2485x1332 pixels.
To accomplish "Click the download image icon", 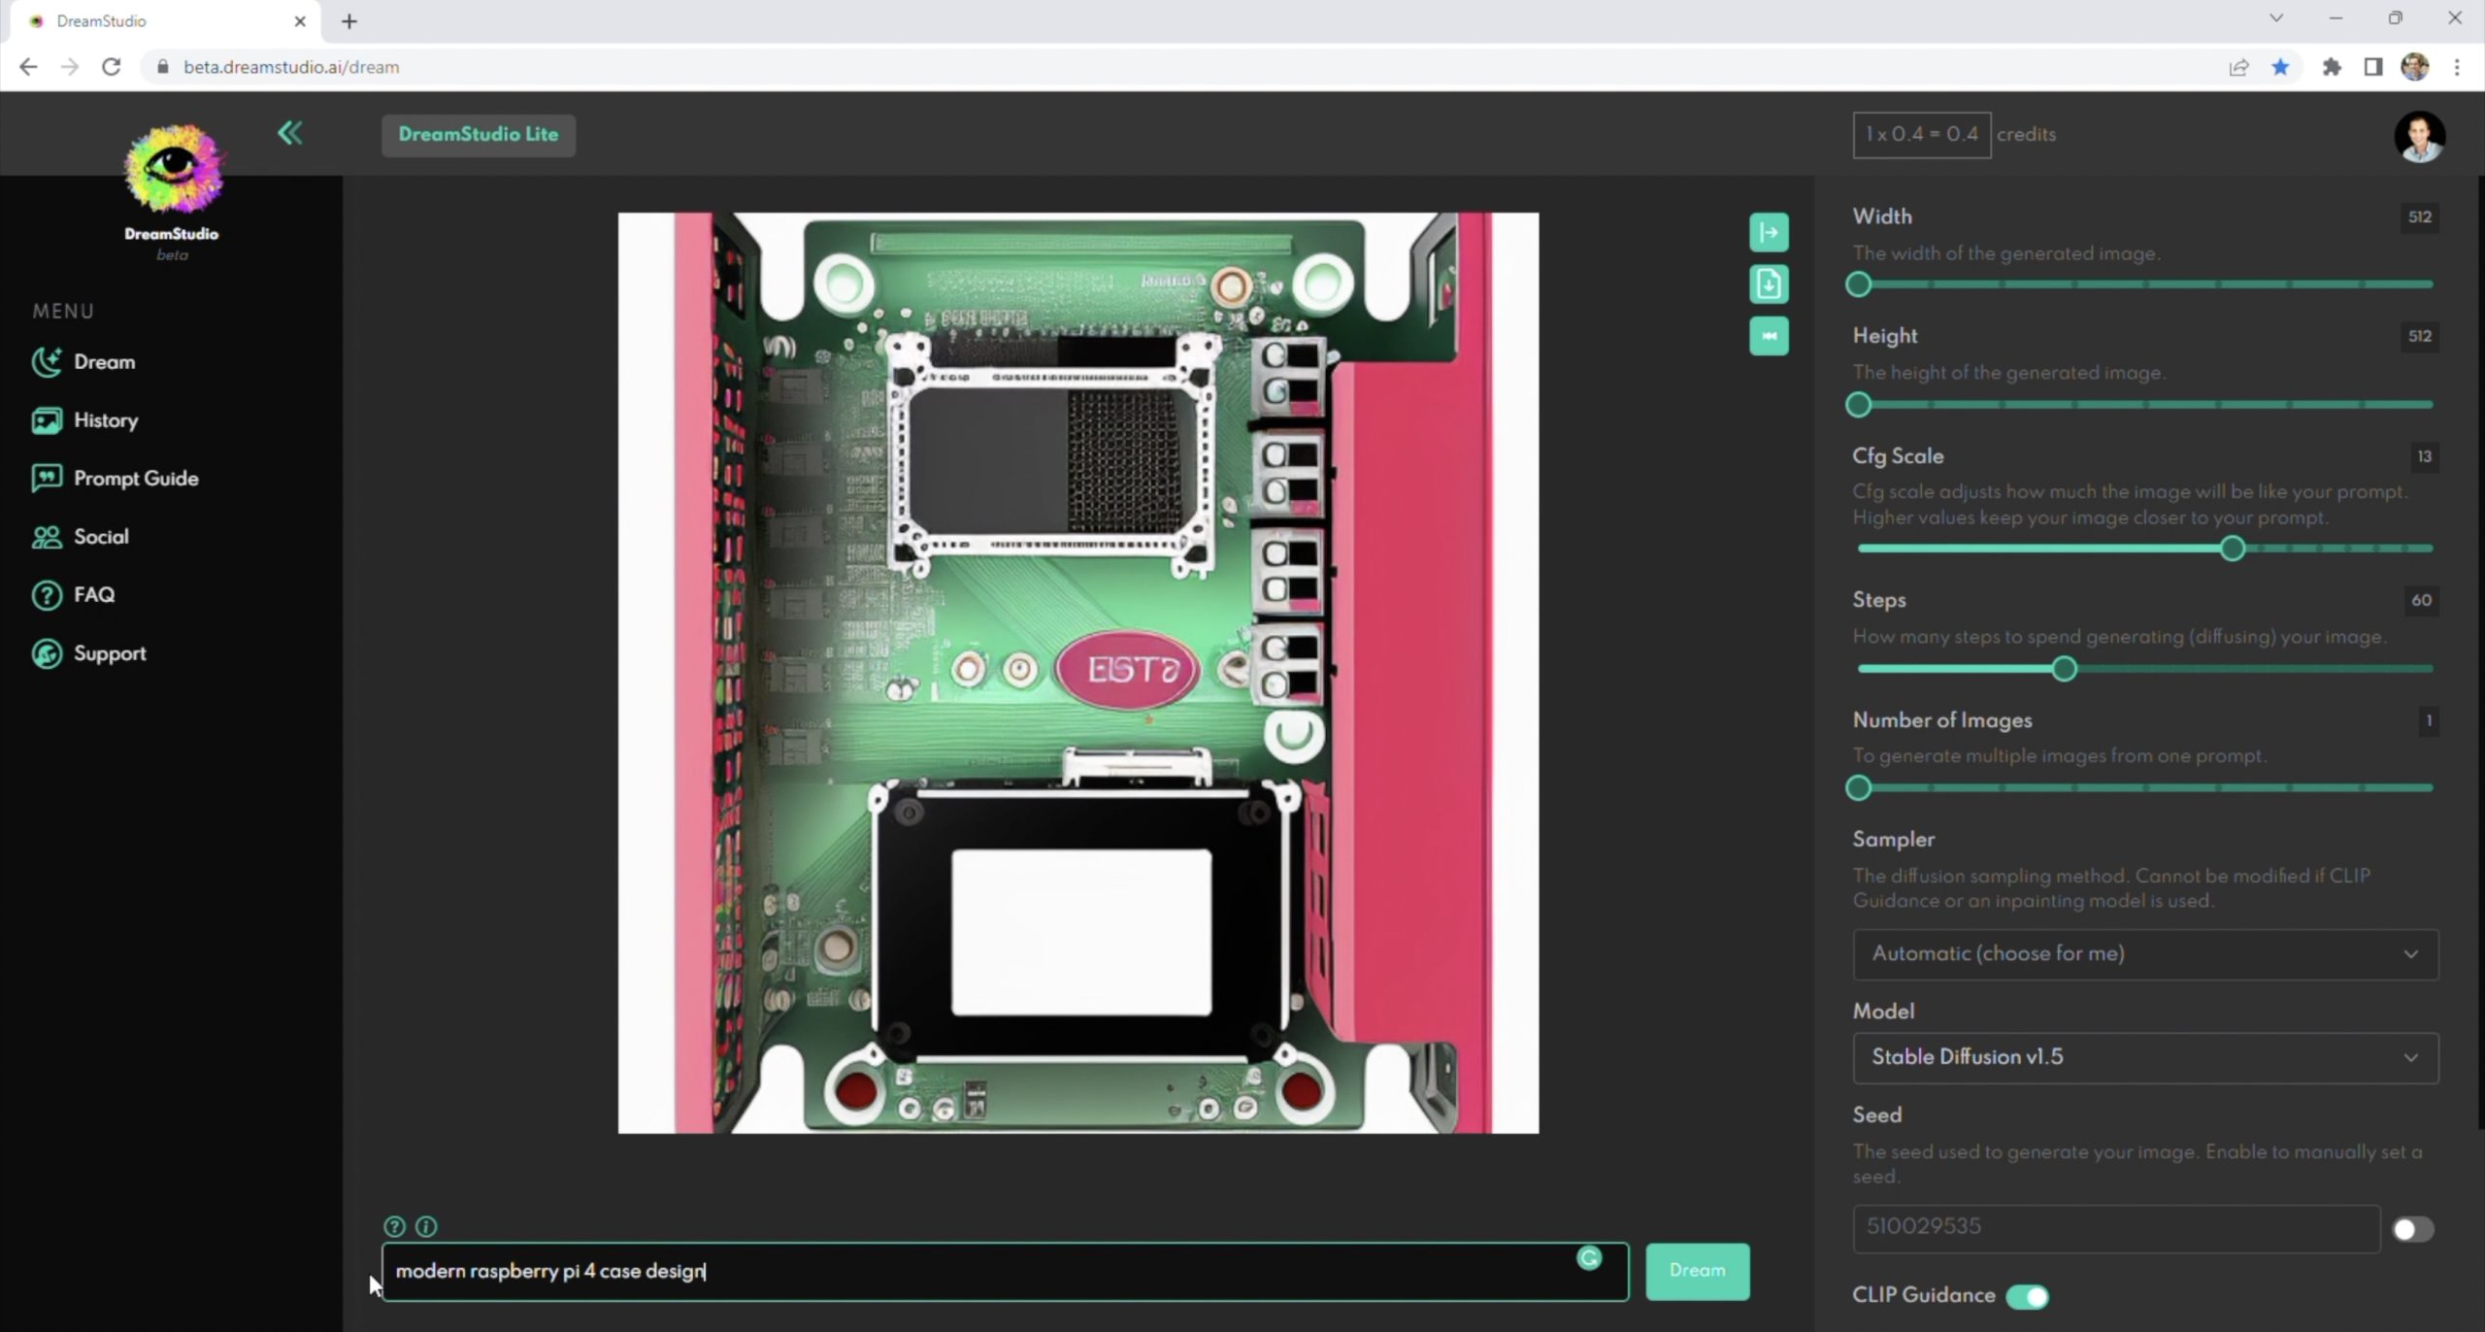I will [1769, 284].
